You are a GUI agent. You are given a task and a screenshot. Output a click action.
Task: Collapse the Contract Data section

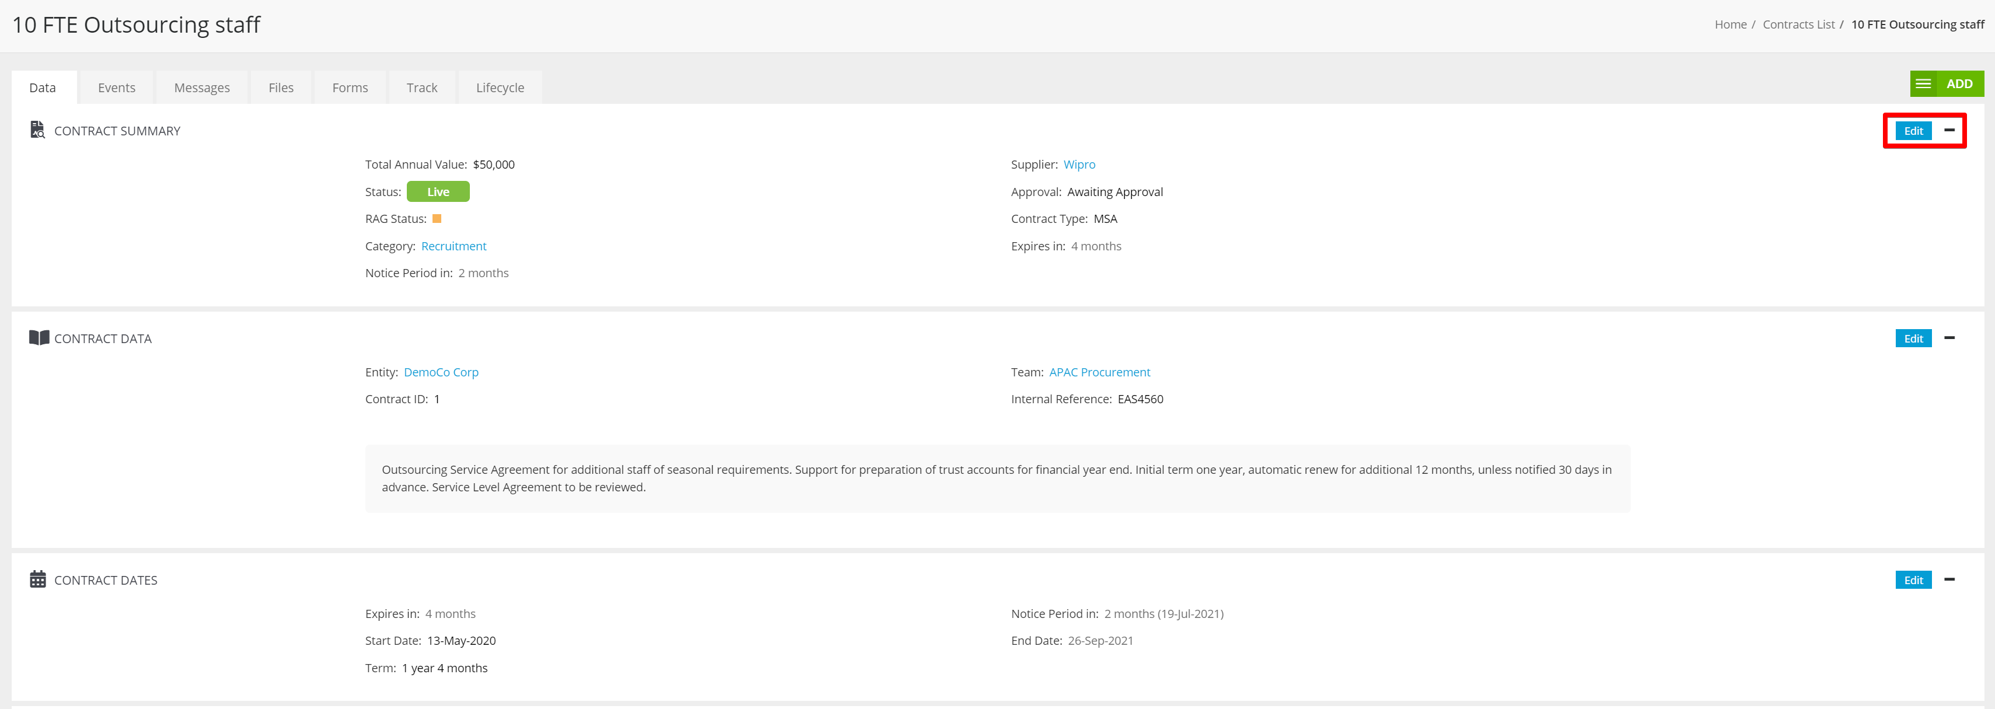[1949, 337]
